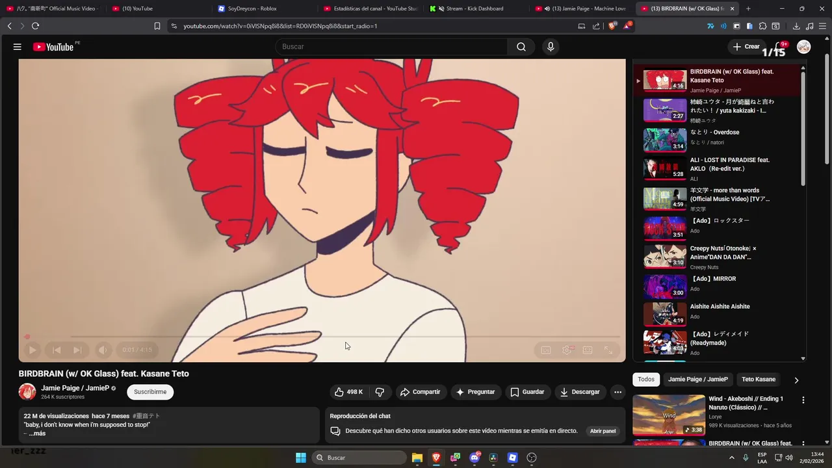This screenshot has height=468, width=832.
Task: Open the #重音テト hashtag link
Action: tap(146, 416)
